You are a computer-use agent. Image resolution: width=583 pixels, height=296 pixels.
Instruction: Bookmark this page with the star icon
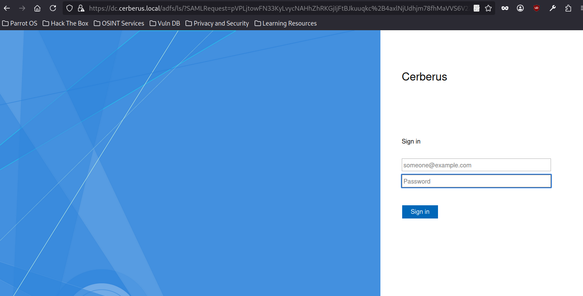pos(488,8)
